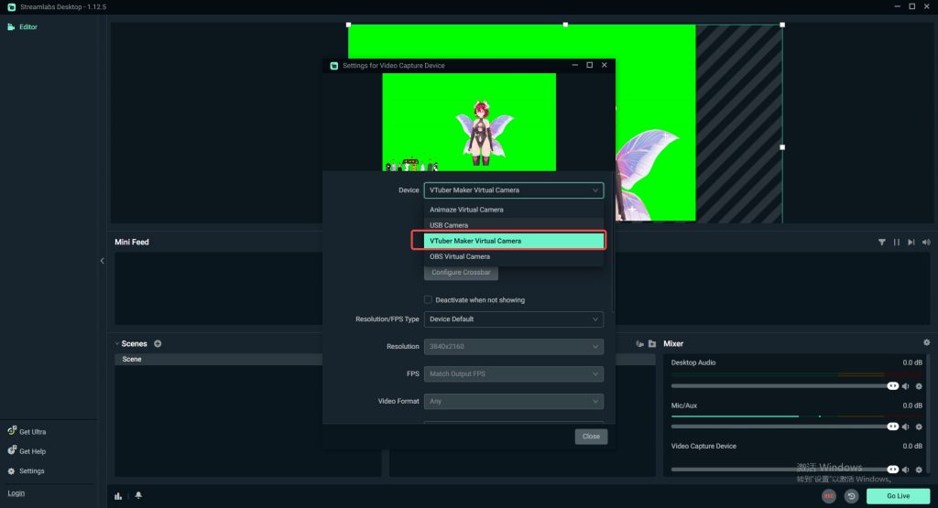
Task: Click settings dialog vertical scrollbar
Action: click(x=613, y=242)
